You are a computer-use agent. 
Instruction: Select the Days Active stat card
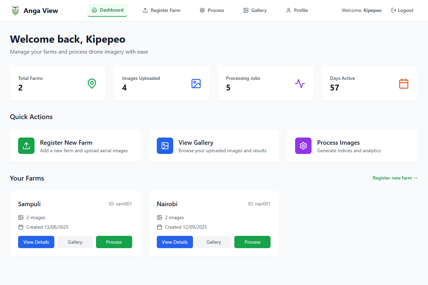click(x=369, y=84)
